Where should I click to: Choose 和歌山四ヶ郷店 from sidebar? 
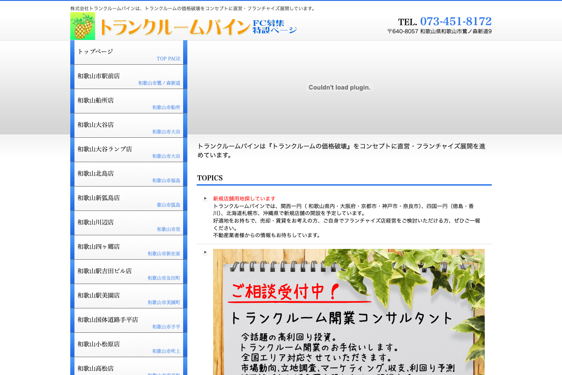(x=129, y=247)
